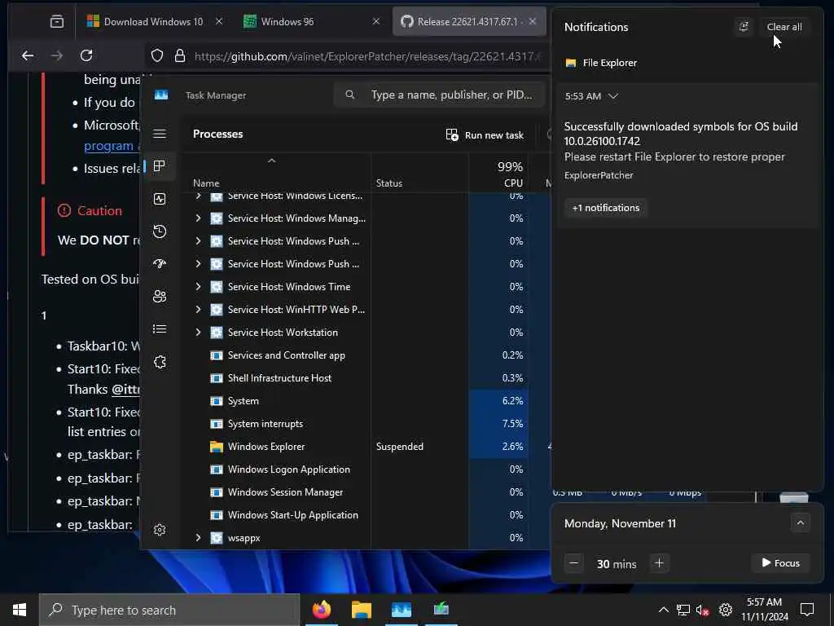Expand Service Host: Workstation row
Viewport: 834px width, 626px height.
coord(198,333)
